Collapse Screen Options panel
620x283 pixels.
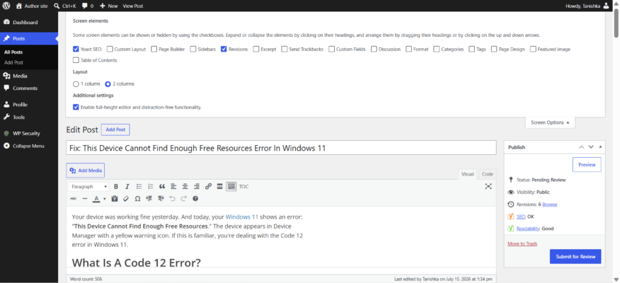[x=550, y=122]
